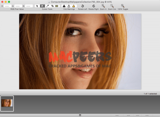Zoom out of the image
Viewport: 160px width, 117px height.
(112, 6)
